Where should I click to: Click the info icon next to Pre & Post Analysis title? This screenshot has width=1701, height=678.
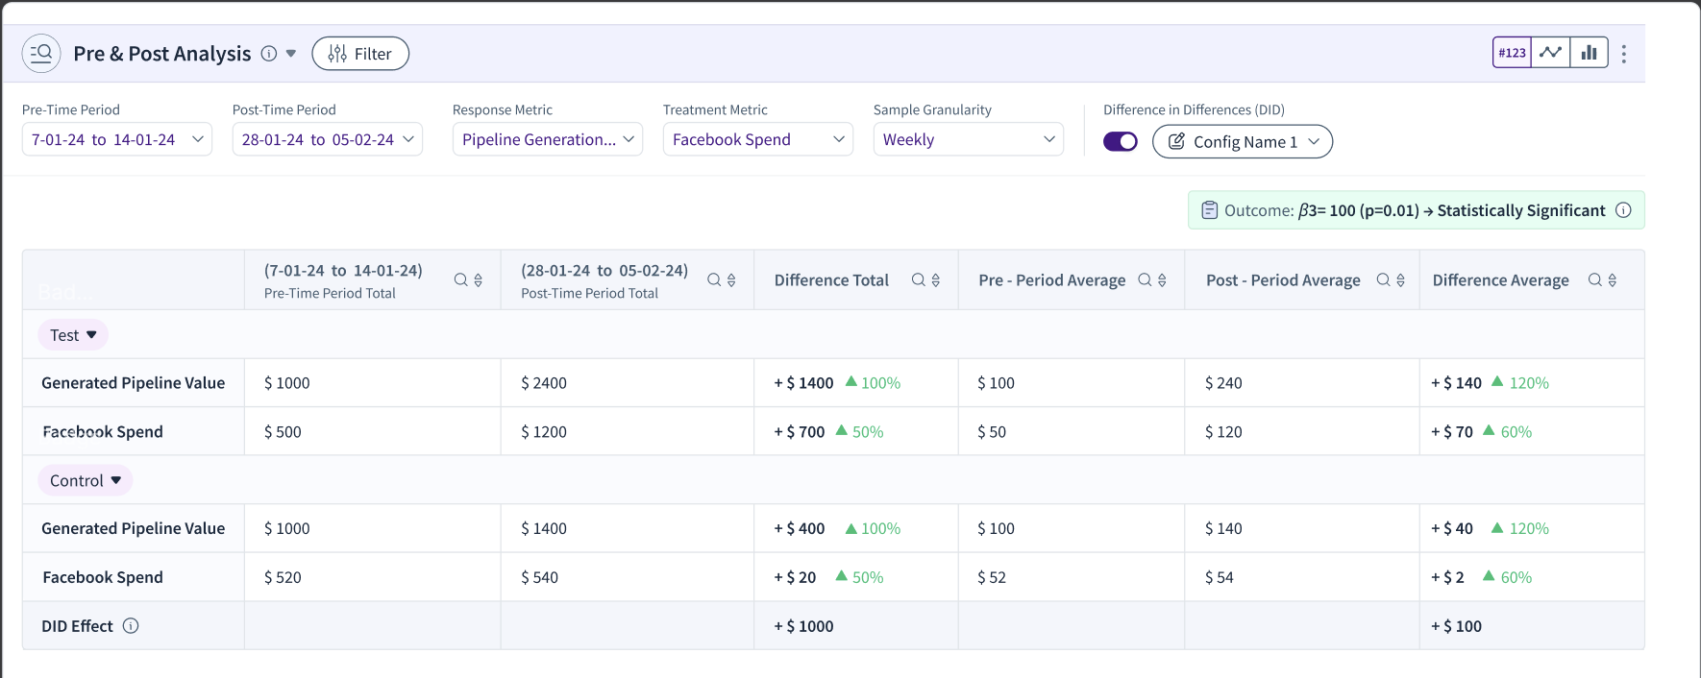269,54
